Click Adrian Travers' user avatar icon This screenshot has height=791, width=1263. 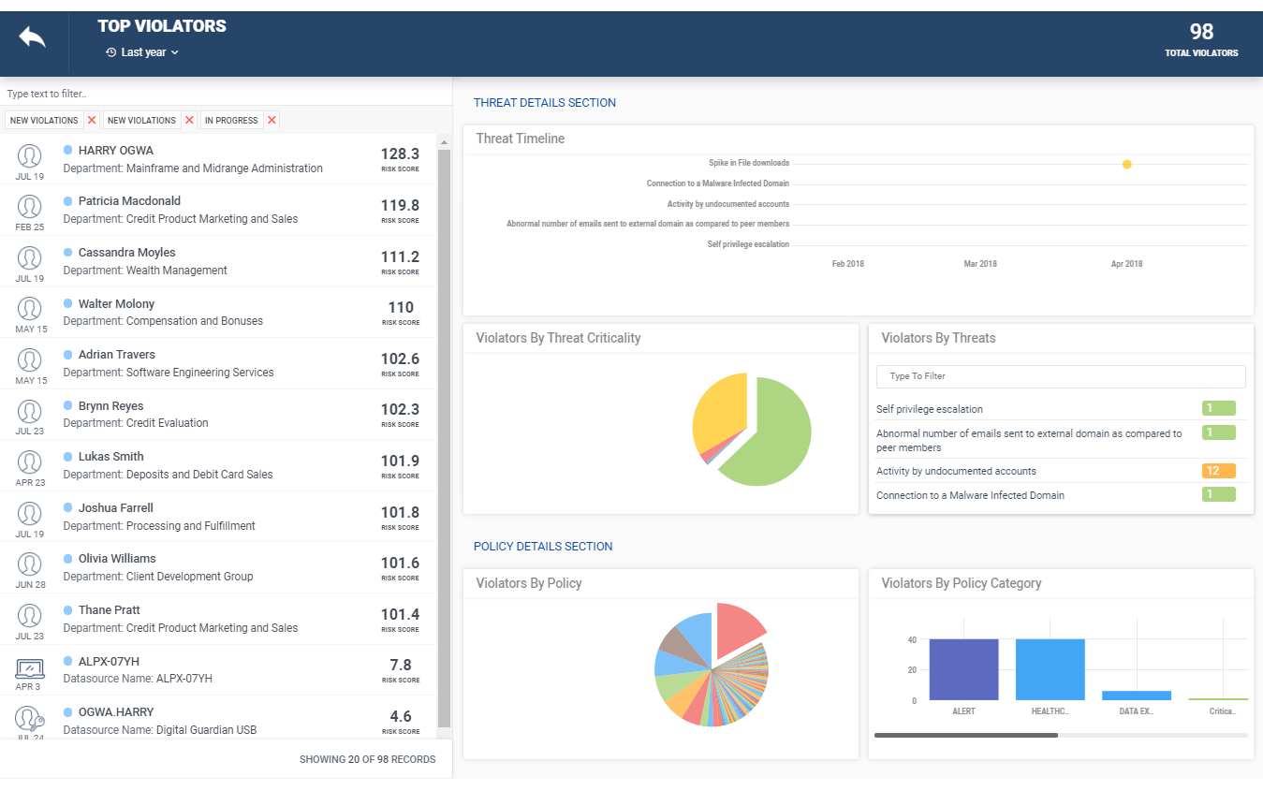pos(30,359)
